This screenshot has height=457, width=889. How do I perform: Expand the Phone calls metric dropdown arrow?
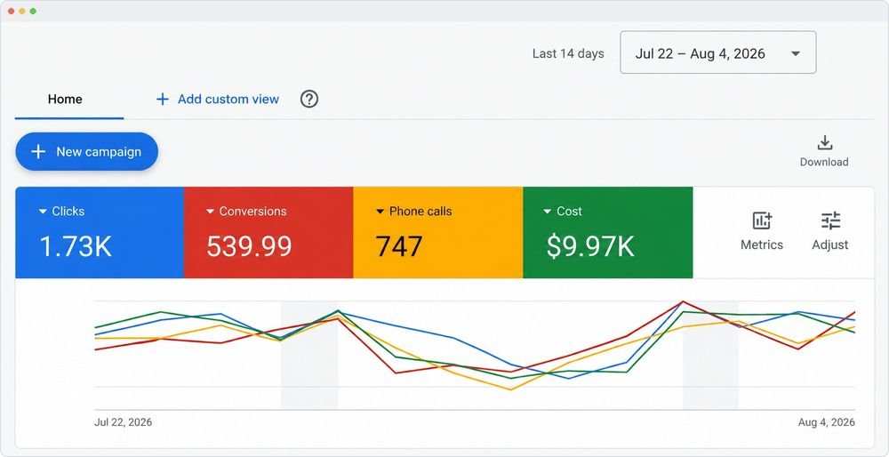point(380,212)
